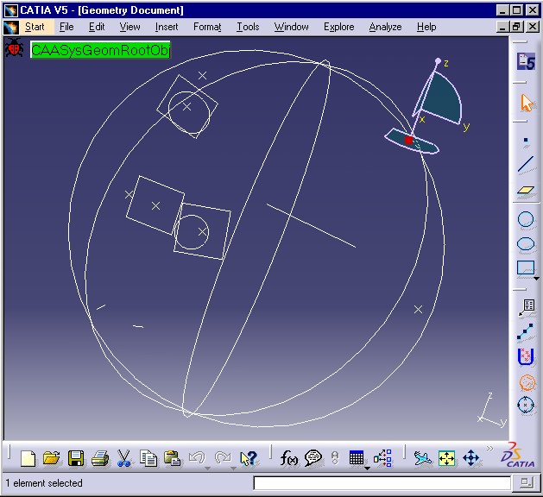Print the document
The height and width of the screenshot is (497, 543).
point(100,458)
